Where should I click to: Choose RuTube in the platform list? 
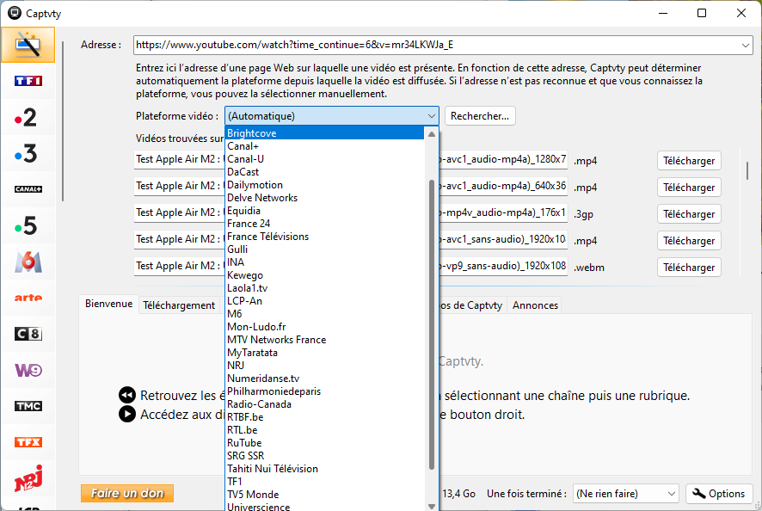pos(324,443)
